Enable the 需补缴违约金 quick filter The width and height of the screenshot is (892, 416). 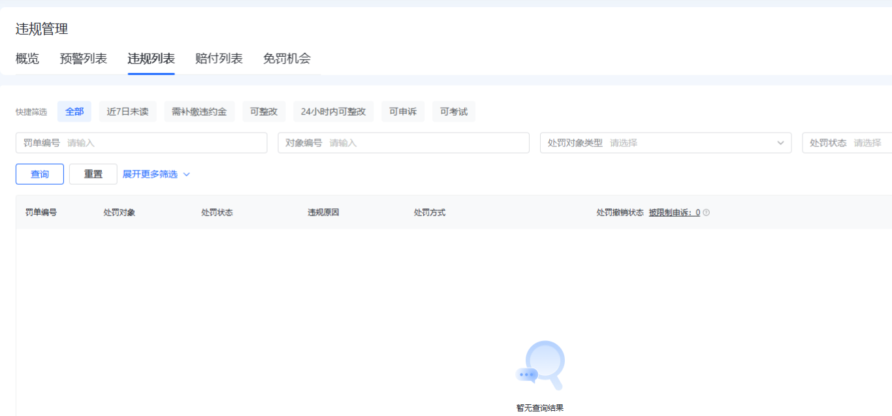point(199,112)
